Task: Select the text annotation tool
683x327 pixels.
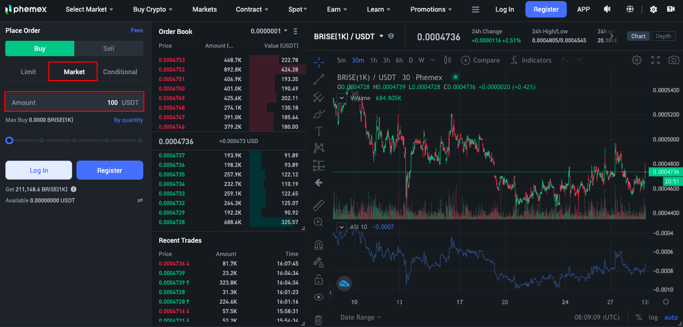Action: (319, 131)
